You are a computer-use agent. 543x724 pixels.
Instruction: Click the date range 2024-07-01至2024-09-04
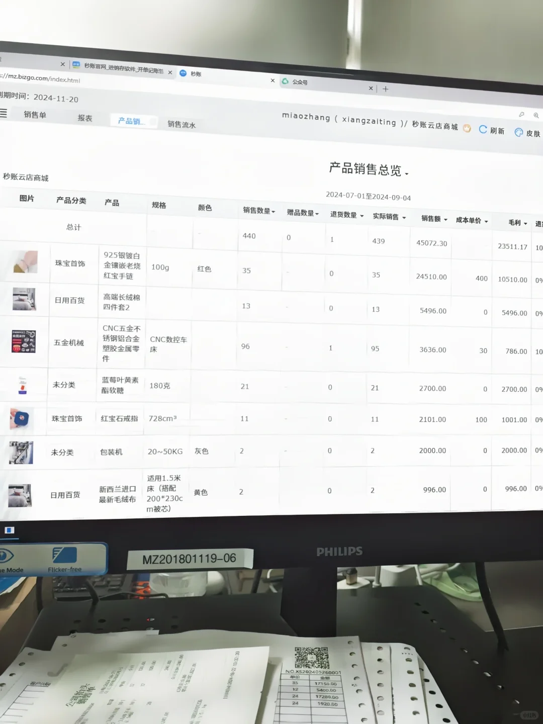coord(368,196)
